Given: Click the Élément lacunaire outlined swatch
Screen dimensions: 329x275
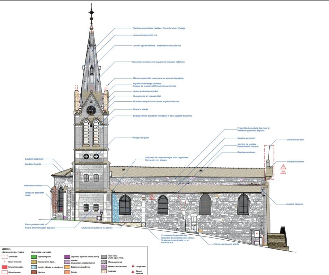Looking at the screenshot, I should coord(4,272).
